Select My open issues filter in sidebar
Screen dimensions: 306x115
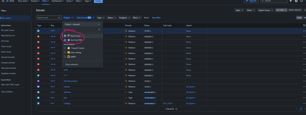(x=8, y=30)
